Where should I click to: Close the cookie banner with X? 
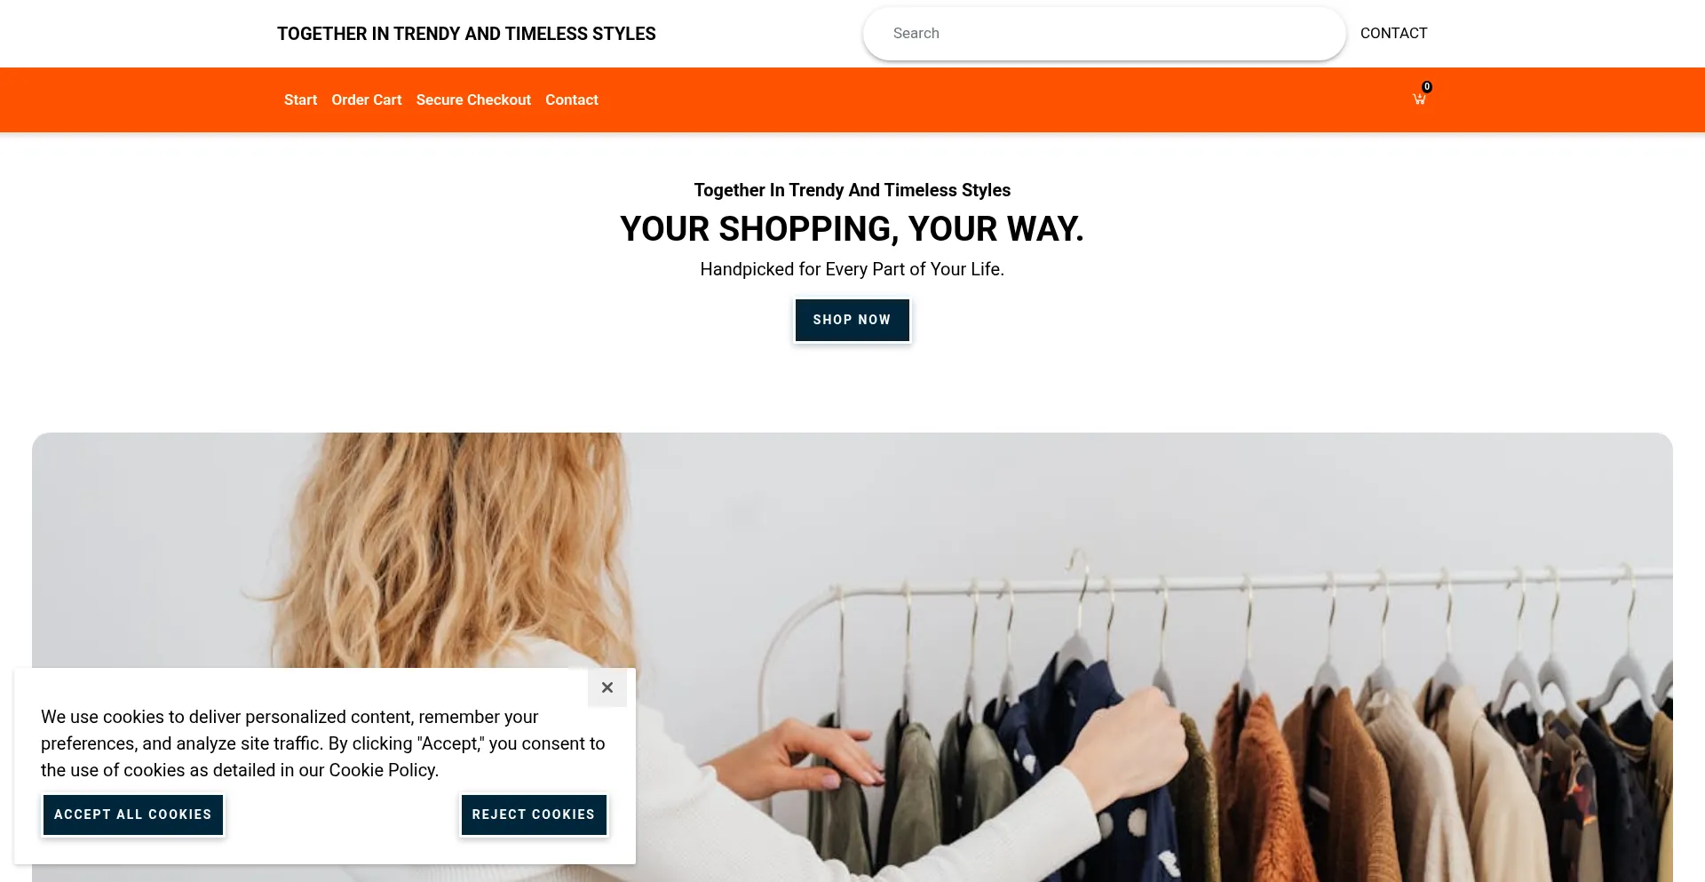point(607,687)
